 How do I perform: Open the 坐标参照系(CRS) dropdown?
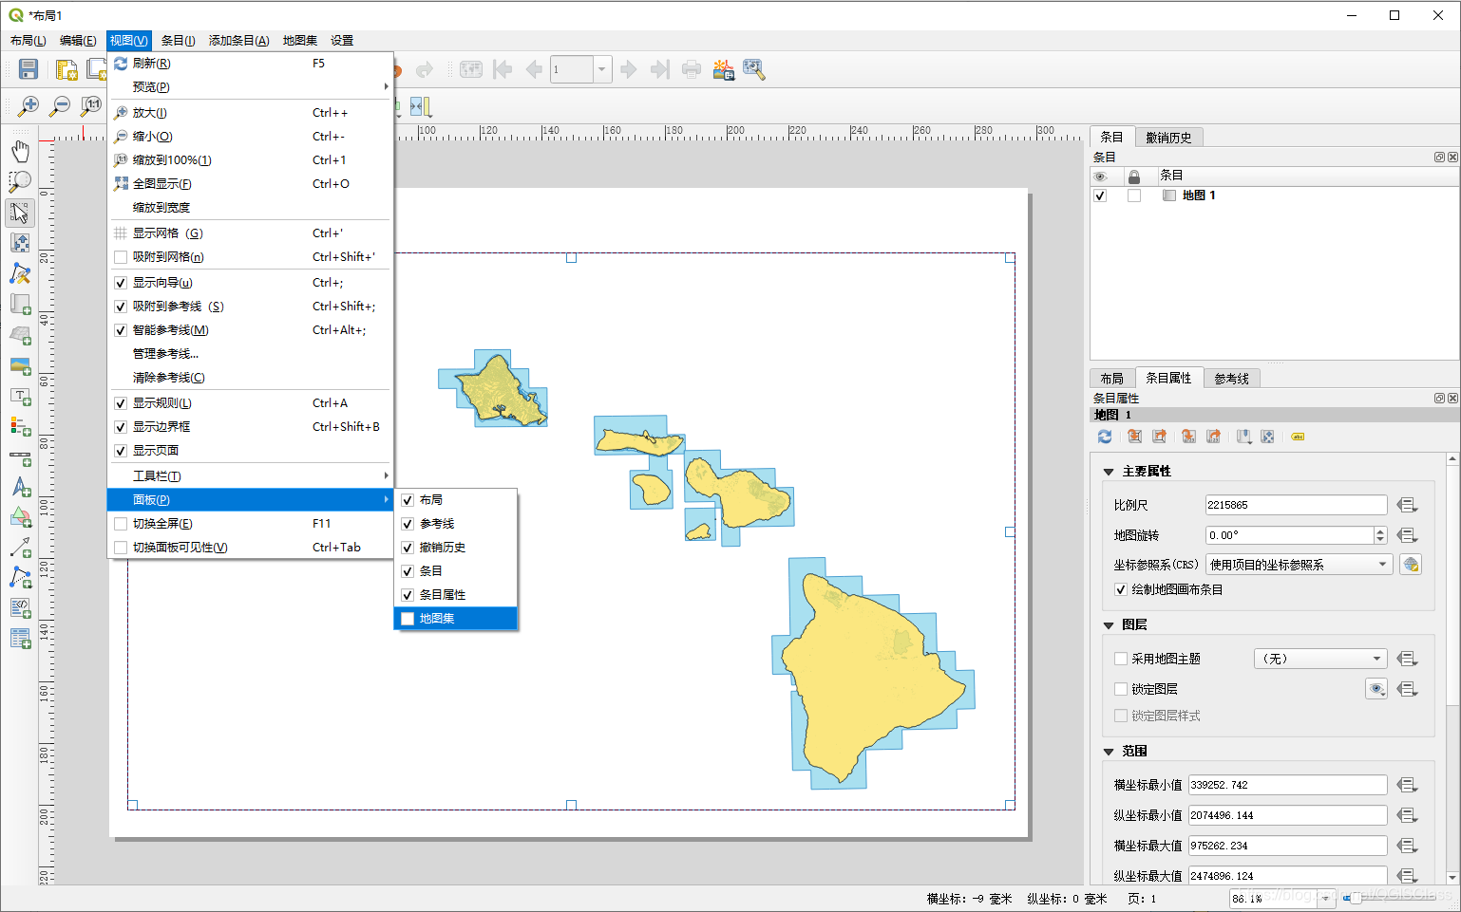click(1300, 565)
